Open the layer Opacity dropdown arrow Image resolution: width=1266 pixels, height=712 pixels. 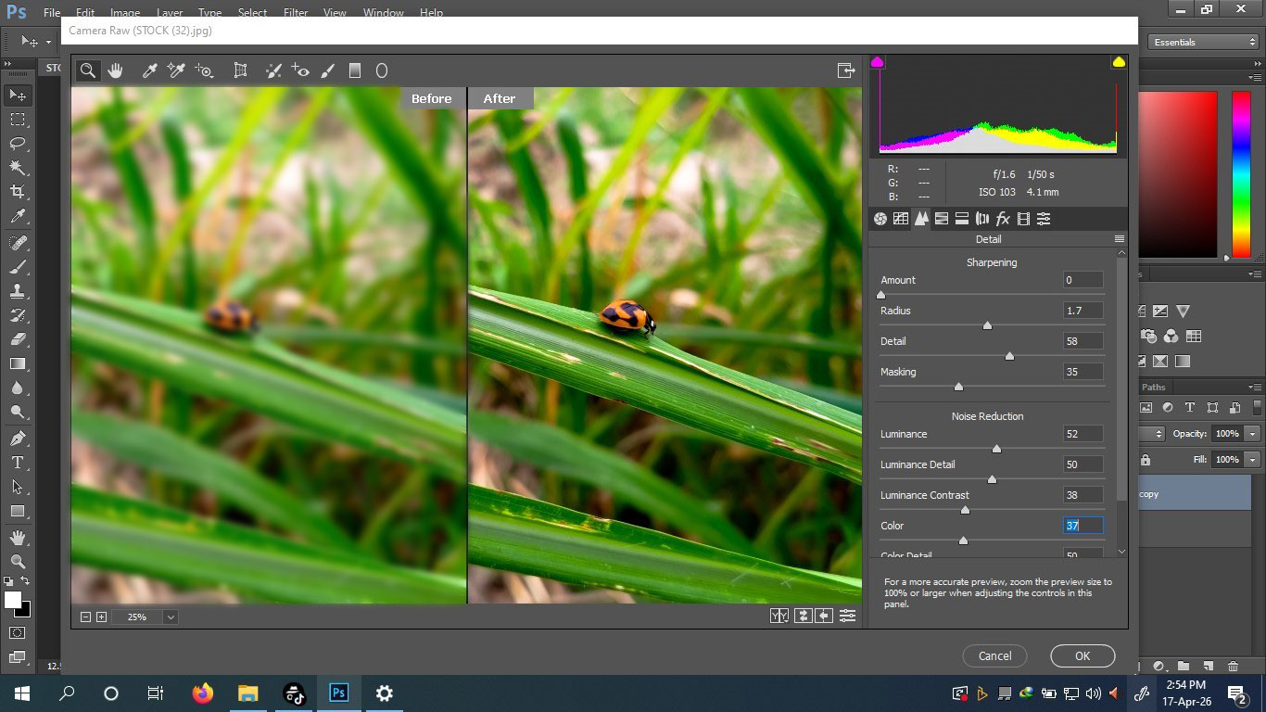pos(1253,434)
